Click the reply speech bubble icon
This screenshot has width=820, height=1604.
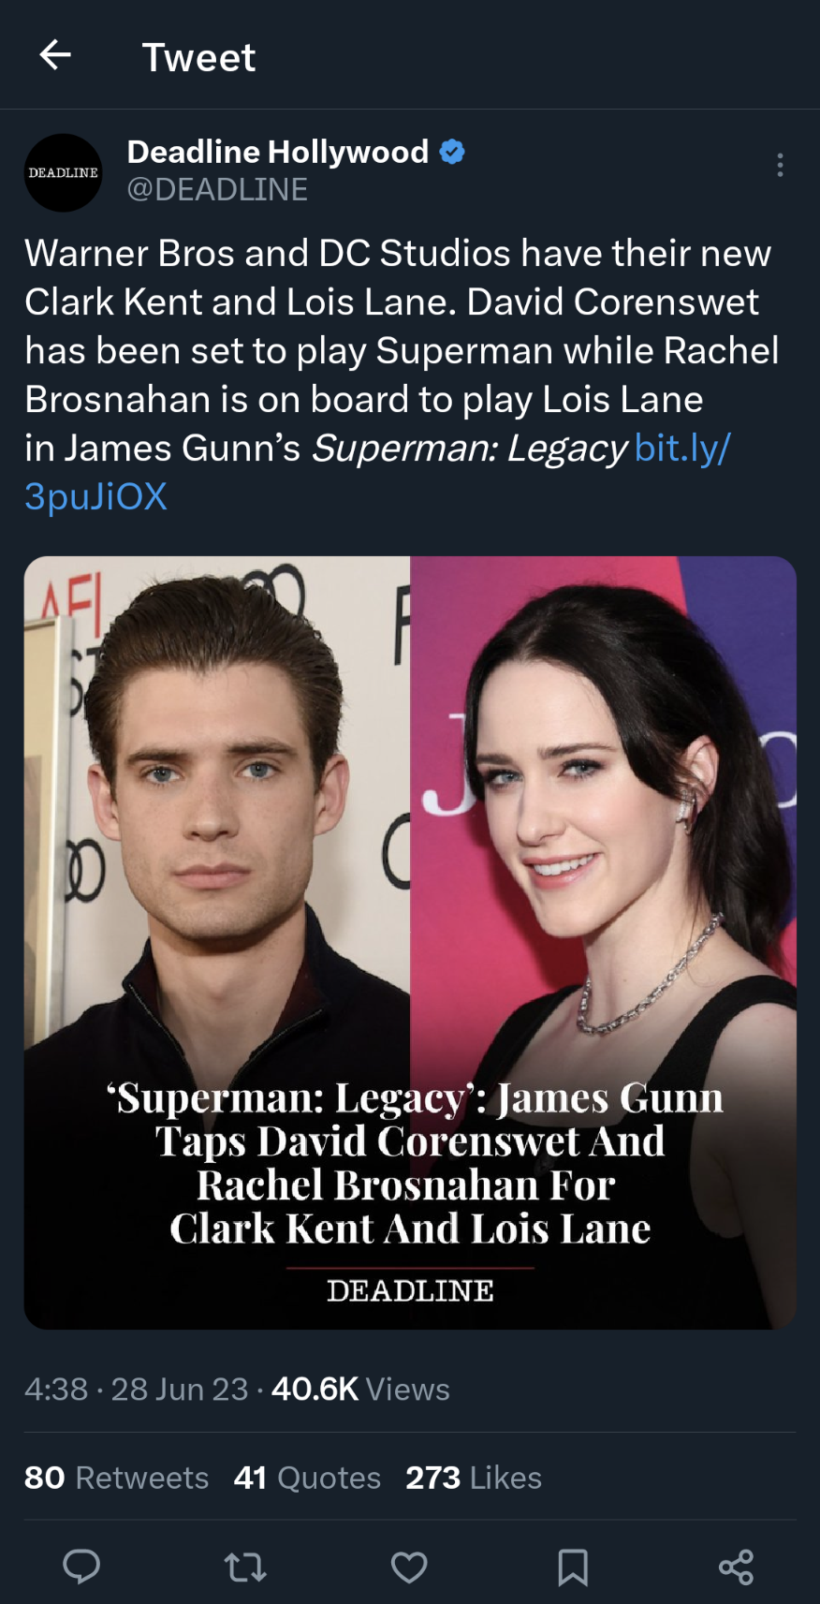(x=81, y=1567)
